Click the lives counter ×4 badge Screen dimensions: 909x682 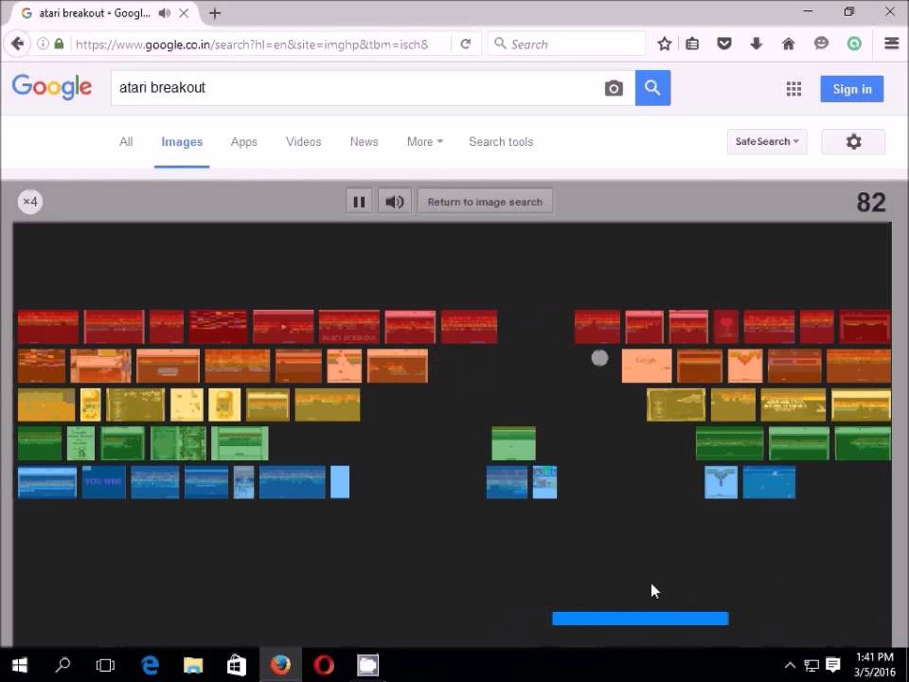tap(30, 202)
